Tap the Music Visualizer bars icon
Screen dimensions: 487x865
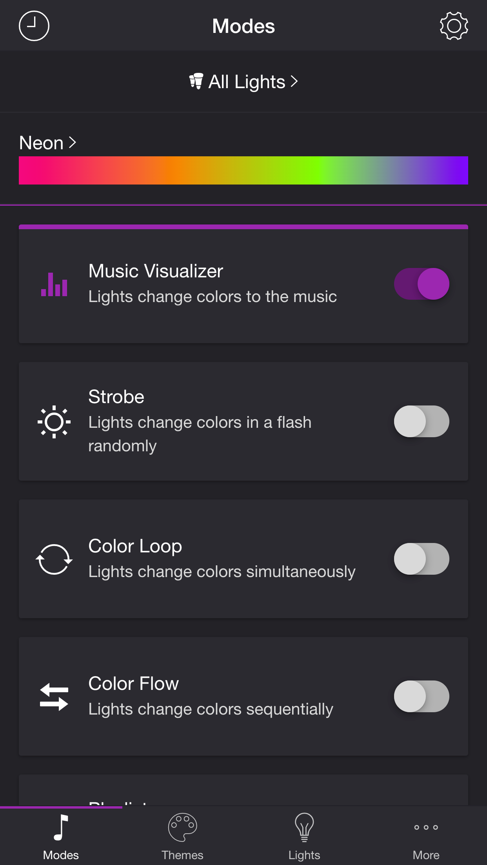(x=54, y=284)
